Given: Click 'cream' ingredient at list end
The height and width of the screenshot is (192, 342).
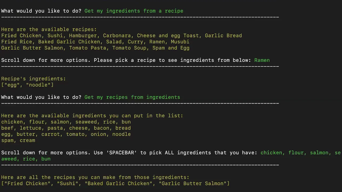Looking at the screenshot, I should [28, 140].
